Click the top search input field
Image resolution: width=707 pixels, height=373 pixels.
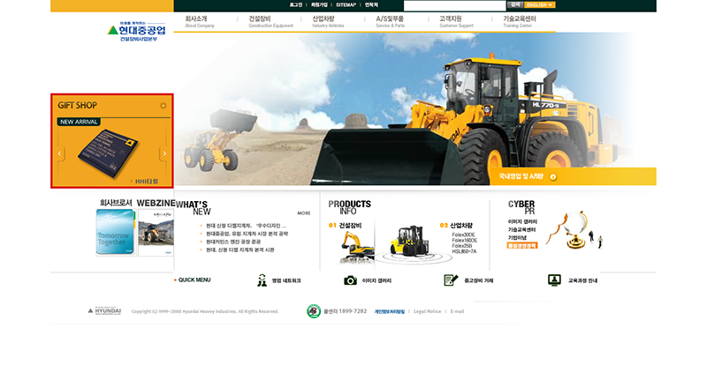click(454, 5)
